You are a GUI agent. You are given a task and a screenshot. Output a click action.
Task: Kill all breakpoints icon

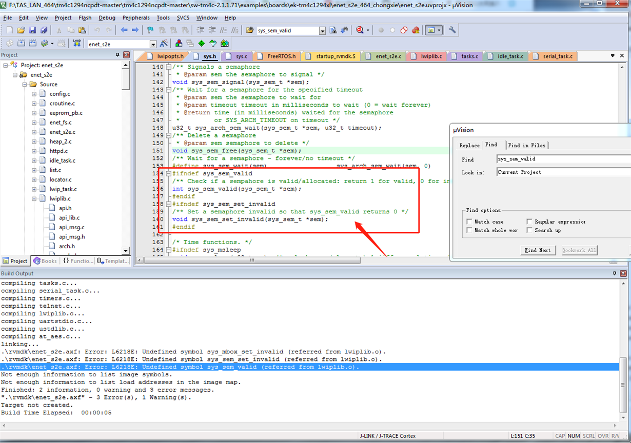coord(415,30)
